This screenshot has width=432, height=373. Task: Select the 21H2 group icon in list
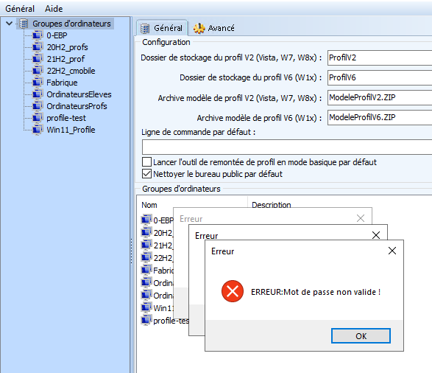[x=146, y=245]
